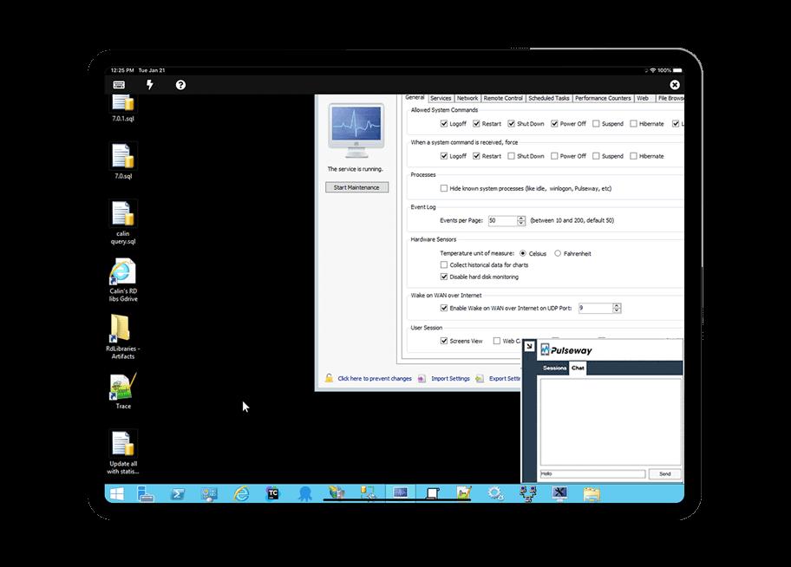
Task: Select the General tab
Action: [415, 97]
